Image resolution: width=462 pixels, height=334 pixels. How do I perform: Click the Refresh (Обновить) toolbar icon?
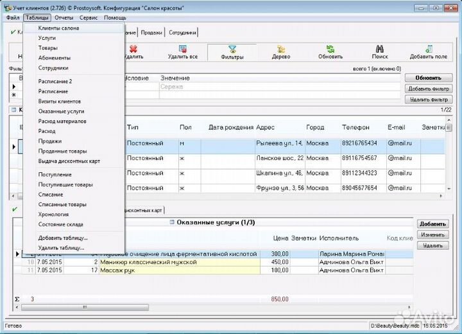coord(330,49)
